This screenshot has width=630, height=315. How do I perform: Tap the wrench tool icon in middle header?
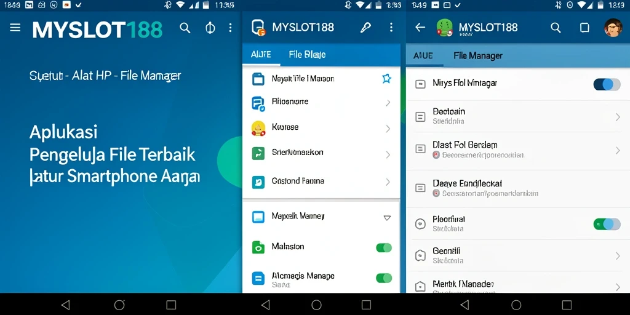365,27
